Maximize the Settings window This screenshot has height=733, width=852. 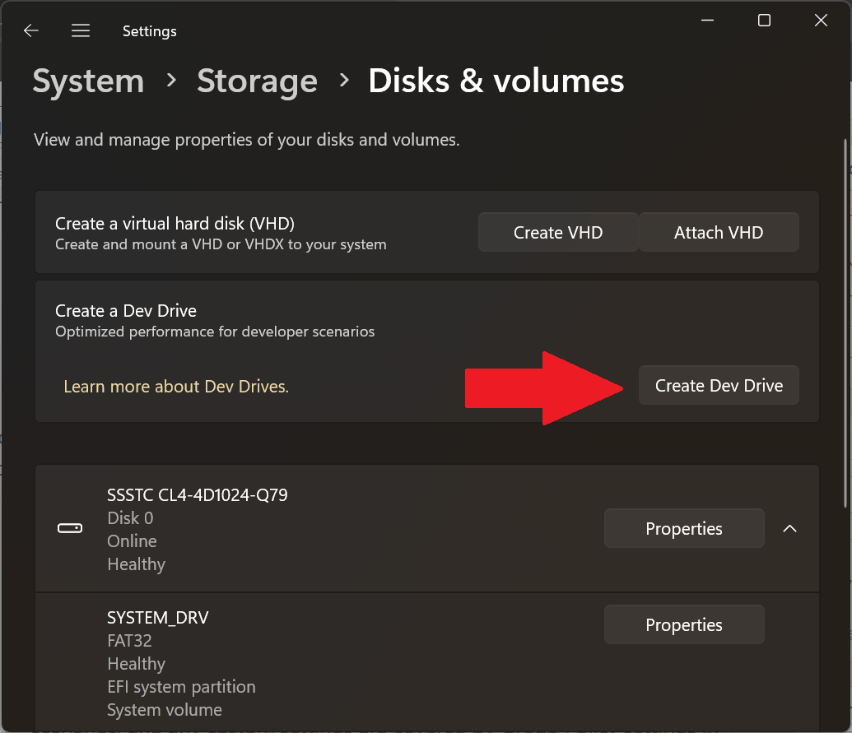pos(764,21)
